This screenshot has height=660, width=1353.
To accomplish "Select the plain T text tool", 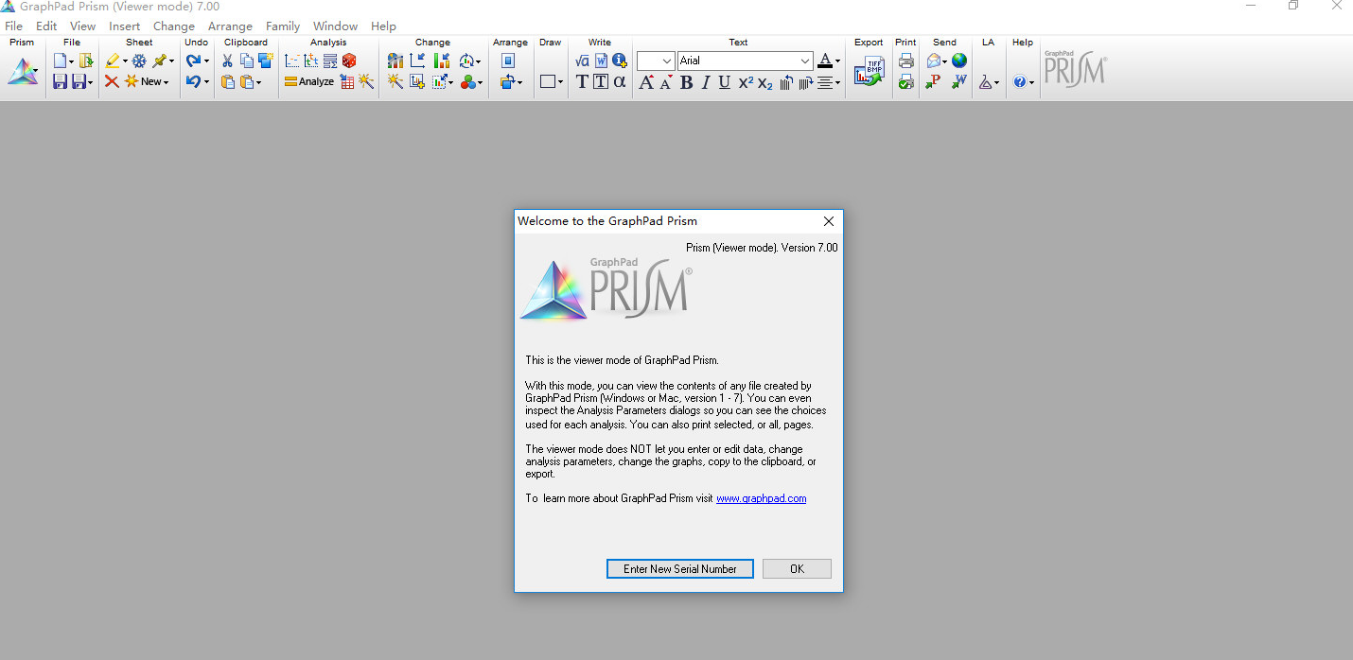I will tap(582, 82).
